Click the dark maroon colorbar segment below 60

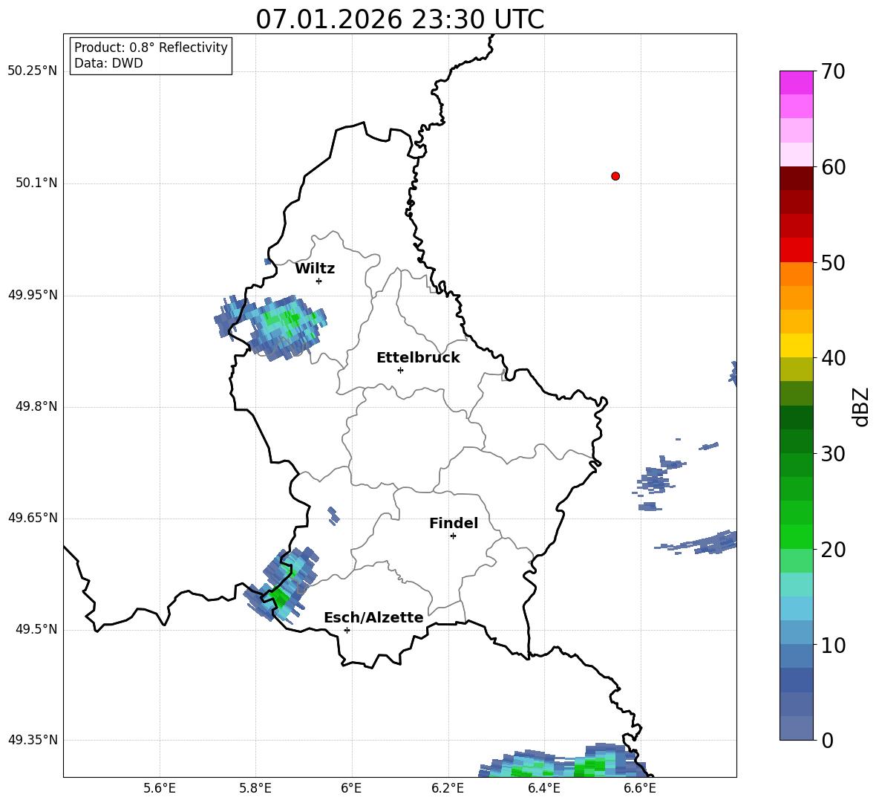pyautogui.click(x=796, y=179)
